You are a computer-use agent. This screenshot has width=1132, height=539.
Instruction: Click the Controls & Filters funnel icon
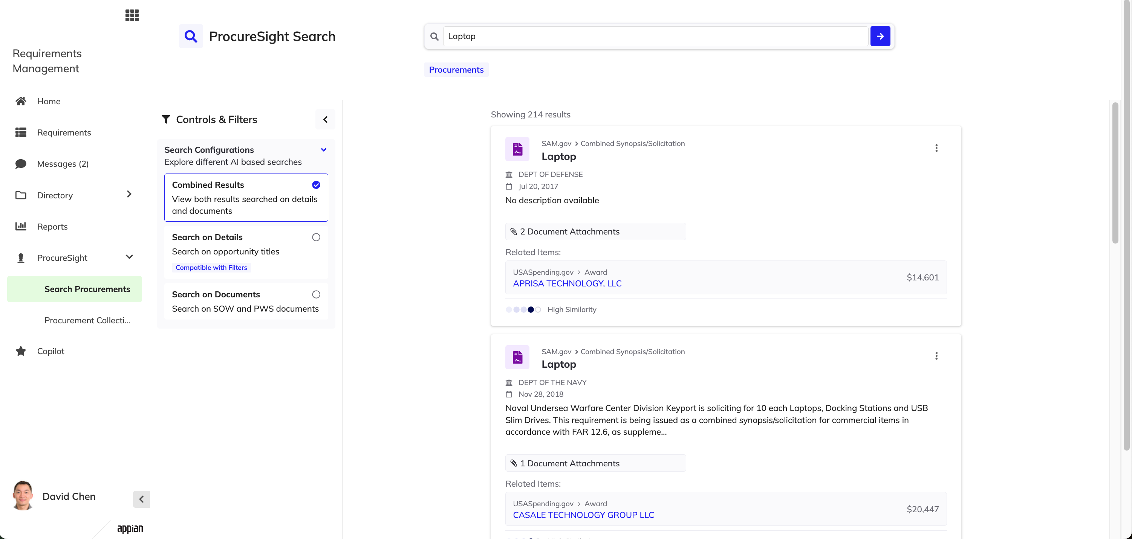point(166,119)
